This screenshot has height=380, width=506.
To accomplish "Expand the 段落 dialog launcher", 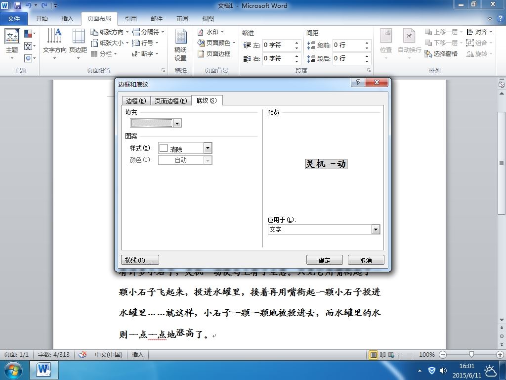I will click(x=369, y=70).
